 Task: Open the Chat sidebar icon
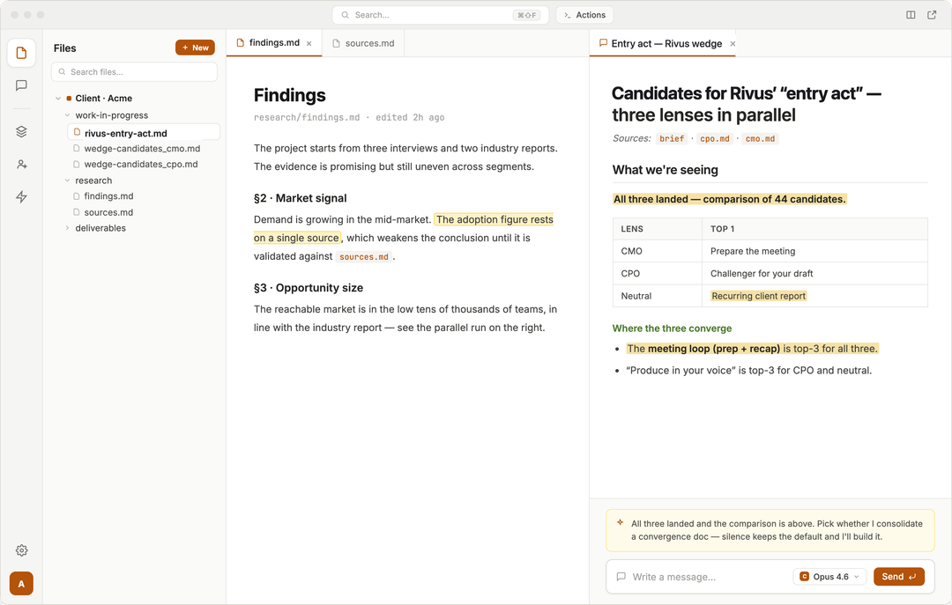pyautogui.click(x=21, y=85)
